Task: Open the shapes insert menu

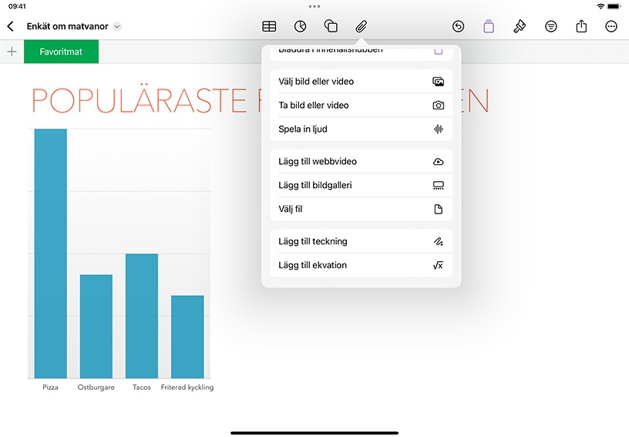Action: coord(331,26)
